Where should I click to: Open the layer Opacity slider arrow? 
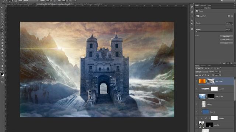(x=220, y=72)
